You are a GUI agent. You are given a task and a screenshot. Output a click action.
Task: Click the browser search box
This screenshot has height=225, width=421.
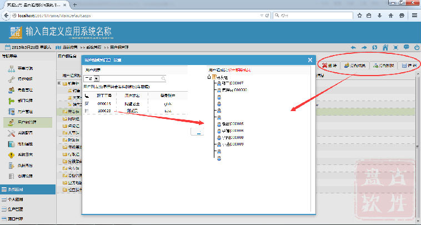(313, 16)
